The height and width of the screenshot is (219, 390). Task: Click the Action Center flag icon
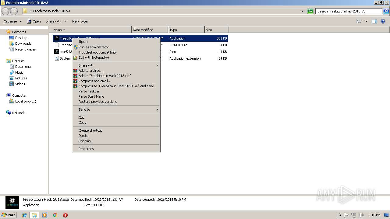pos(346,215)
